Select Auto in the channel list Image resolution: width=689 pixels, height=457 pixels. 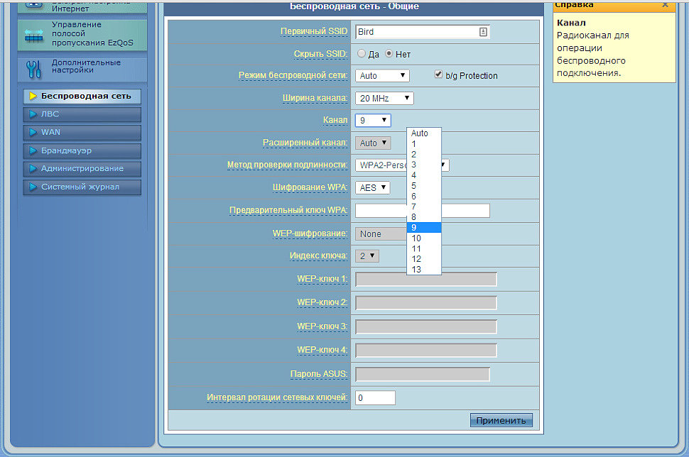click(419, 133)
